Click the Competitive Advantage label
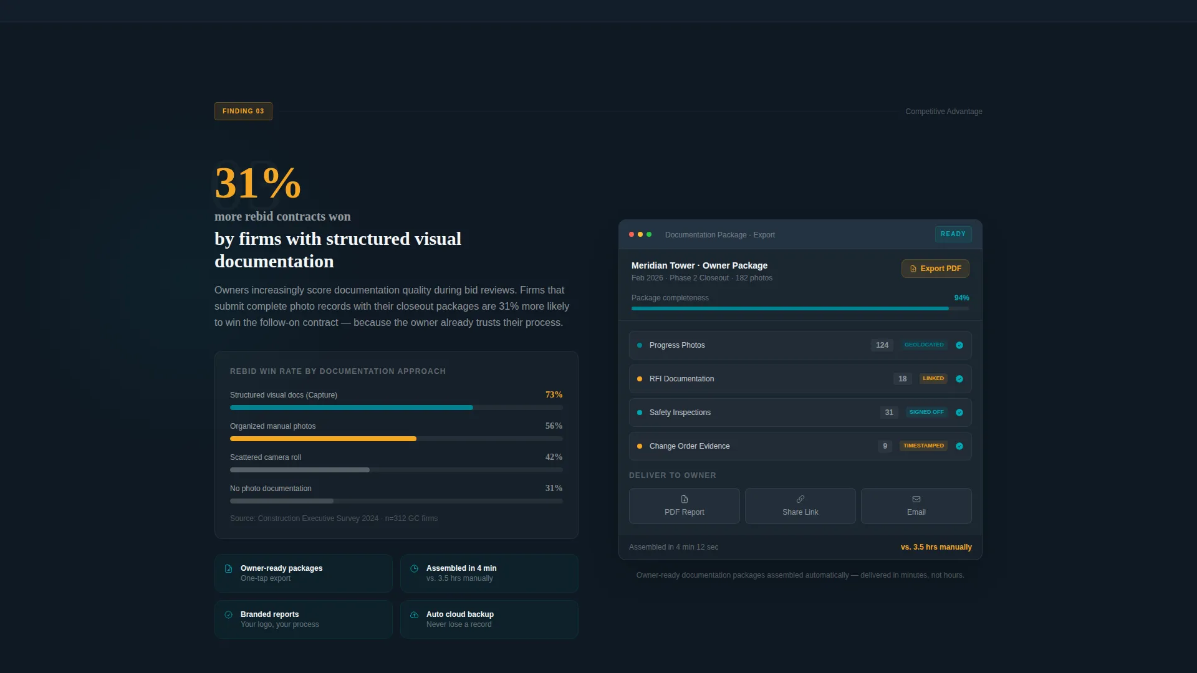 943,112
